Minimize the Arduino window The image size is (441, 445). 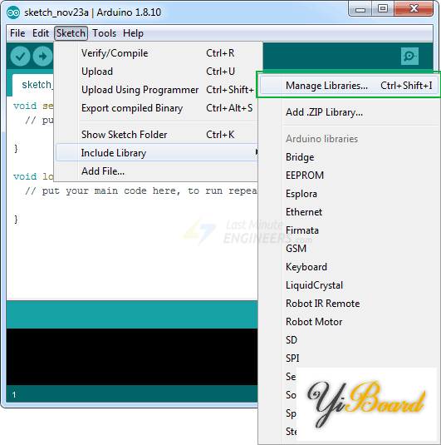tap(360, 9)
